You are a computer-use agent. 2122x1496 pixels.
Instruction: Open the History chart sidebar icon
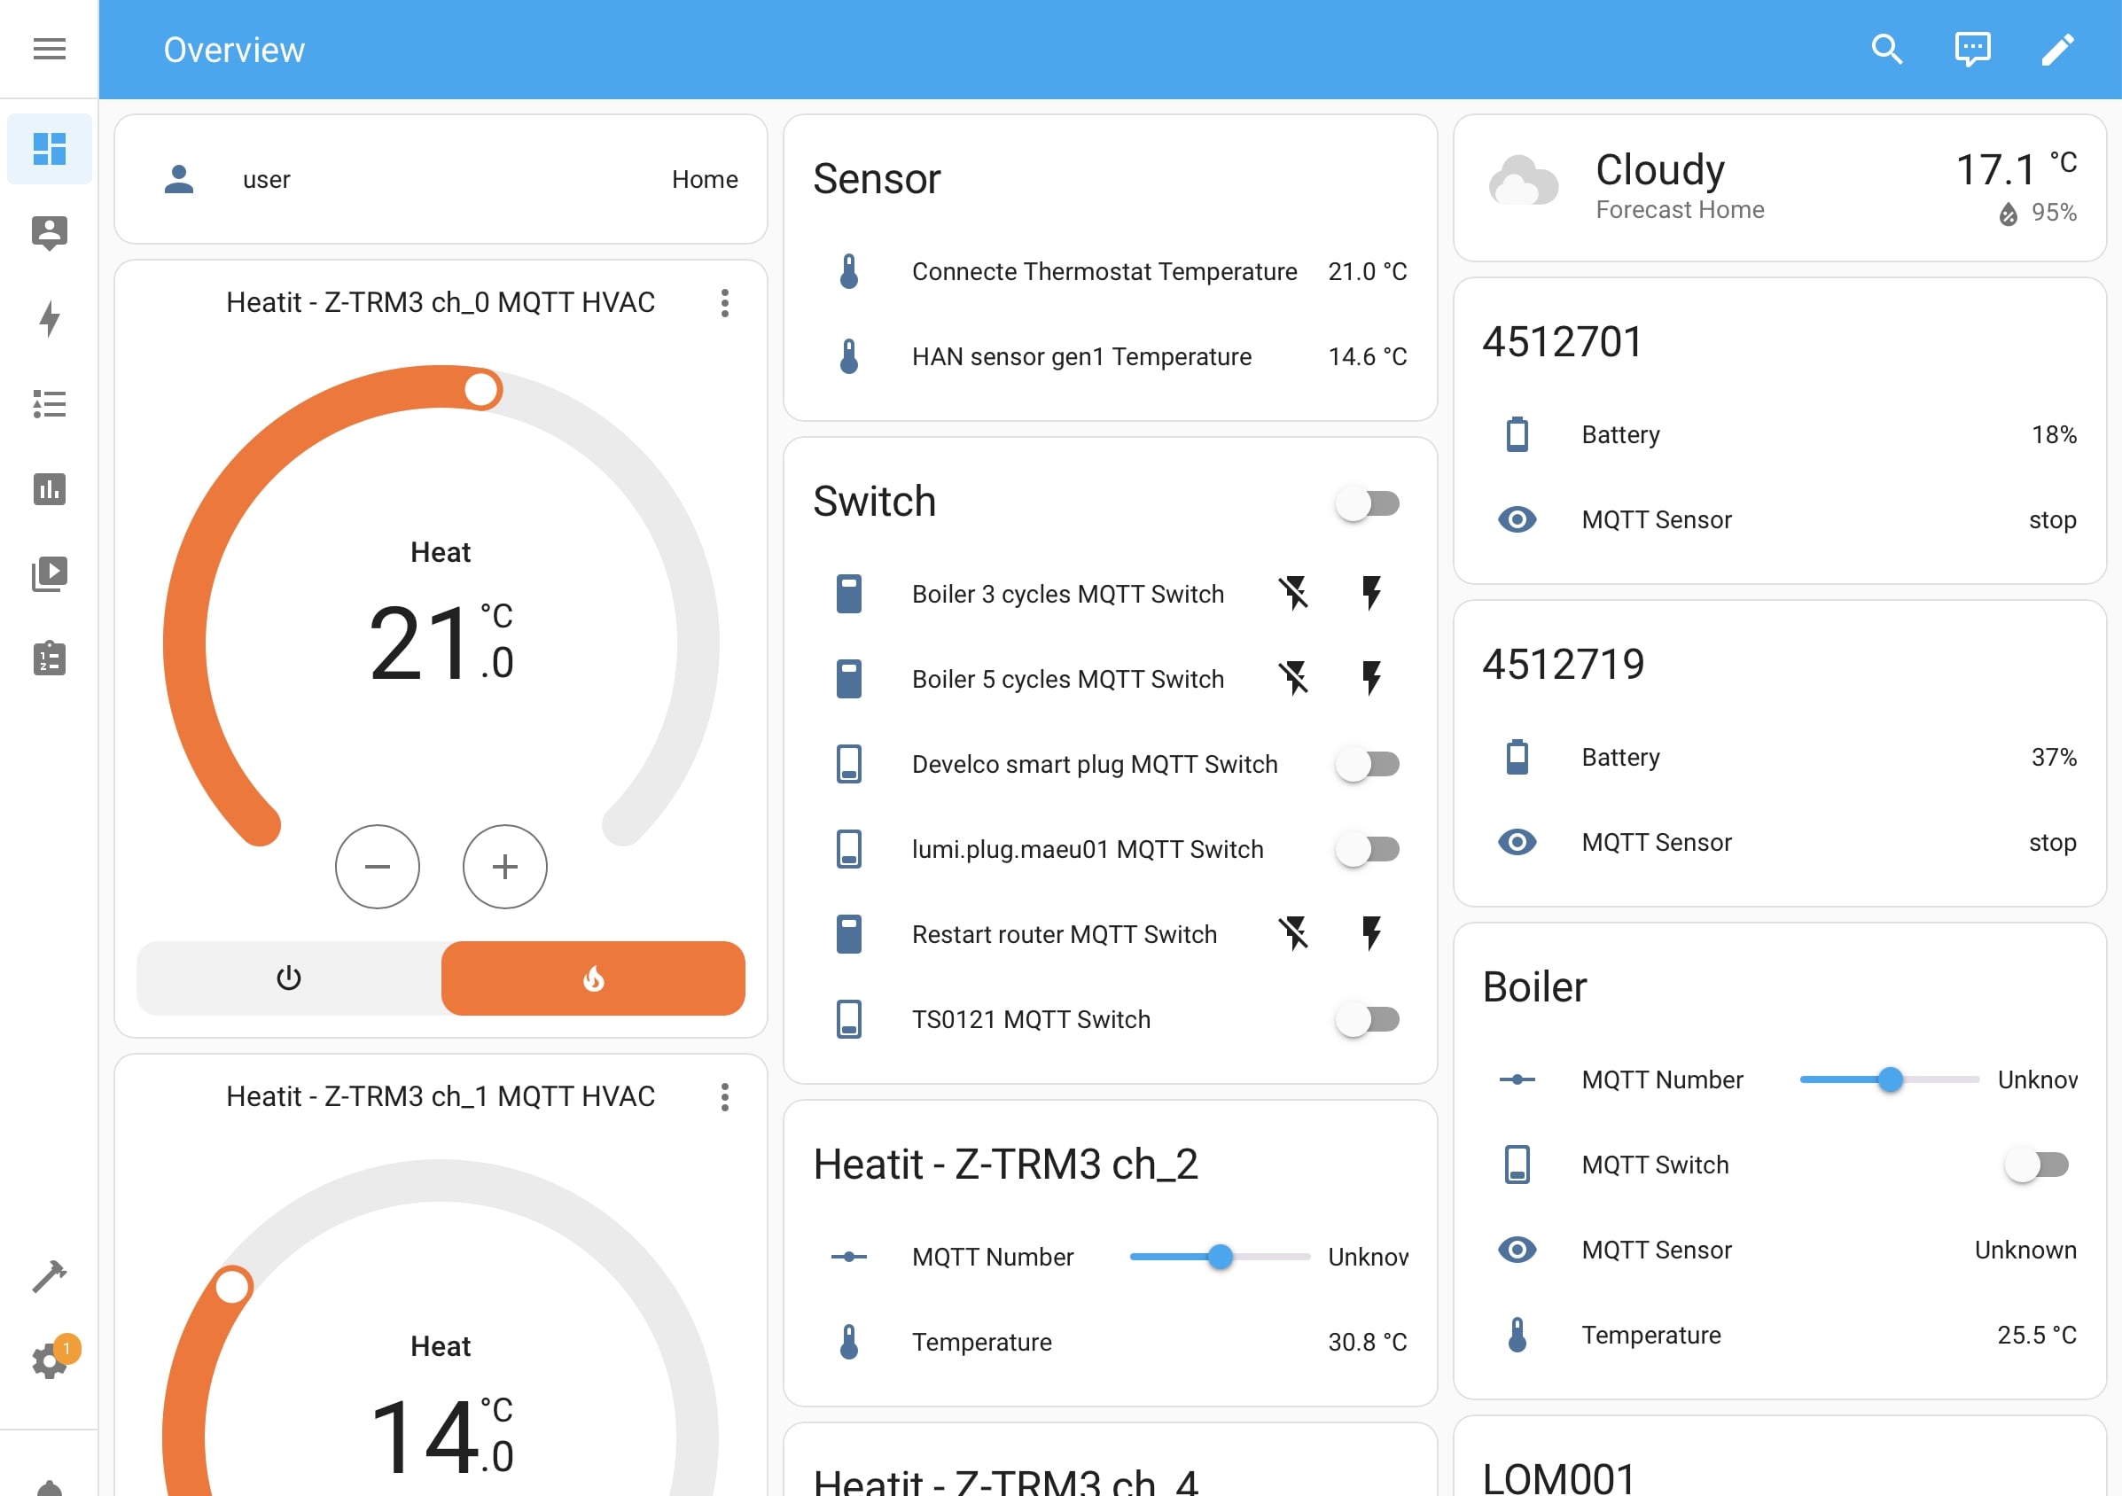pos(49,489)
